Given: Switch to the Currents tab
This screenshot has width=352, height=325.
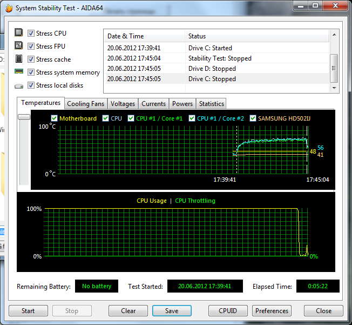Looking at the screenshot, I should point(153,104).
